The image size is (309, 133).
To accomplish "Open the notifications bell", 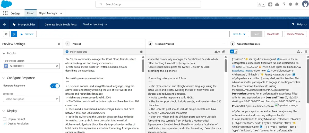I will click(297, 4).
